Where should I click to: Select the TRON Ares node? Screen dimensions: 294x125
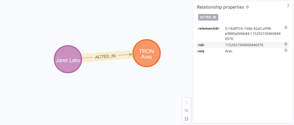(x=146, y=53)
